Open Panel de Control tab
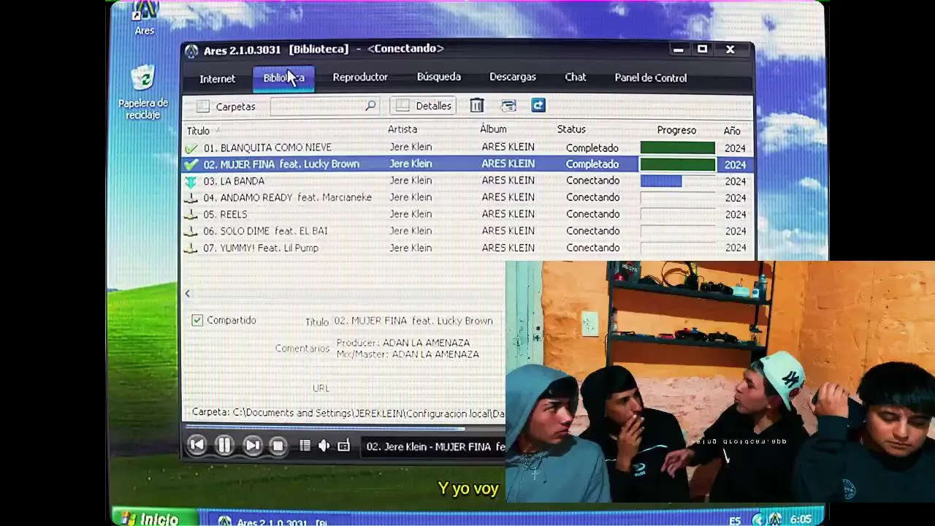This screenshot has height=526, width=935. (650, 77)
